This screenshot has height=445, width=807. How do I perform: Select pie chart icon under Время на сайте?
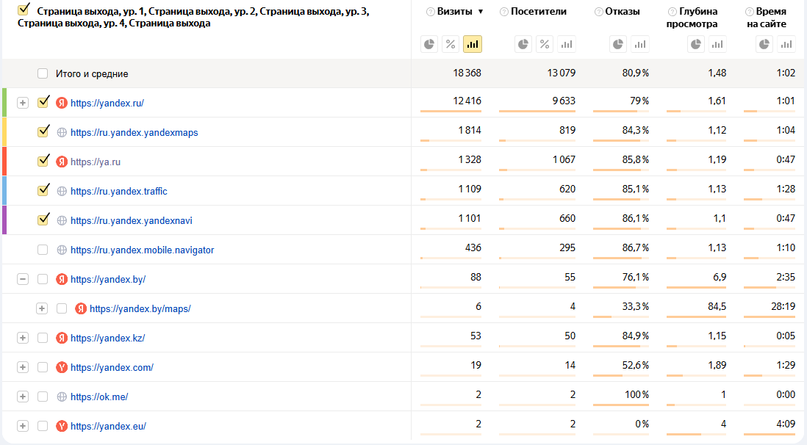(764, 44)
